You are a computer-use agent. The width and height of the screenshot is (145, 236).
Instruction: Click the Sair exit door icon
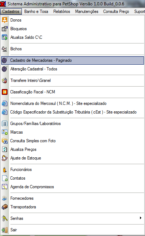pos(5,230)
